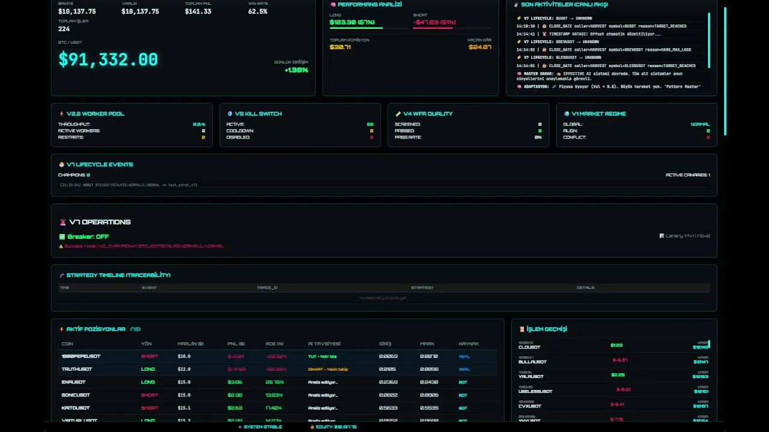Click the DİKKAT - Yakın takip recommendation

[x=328, y=369]
